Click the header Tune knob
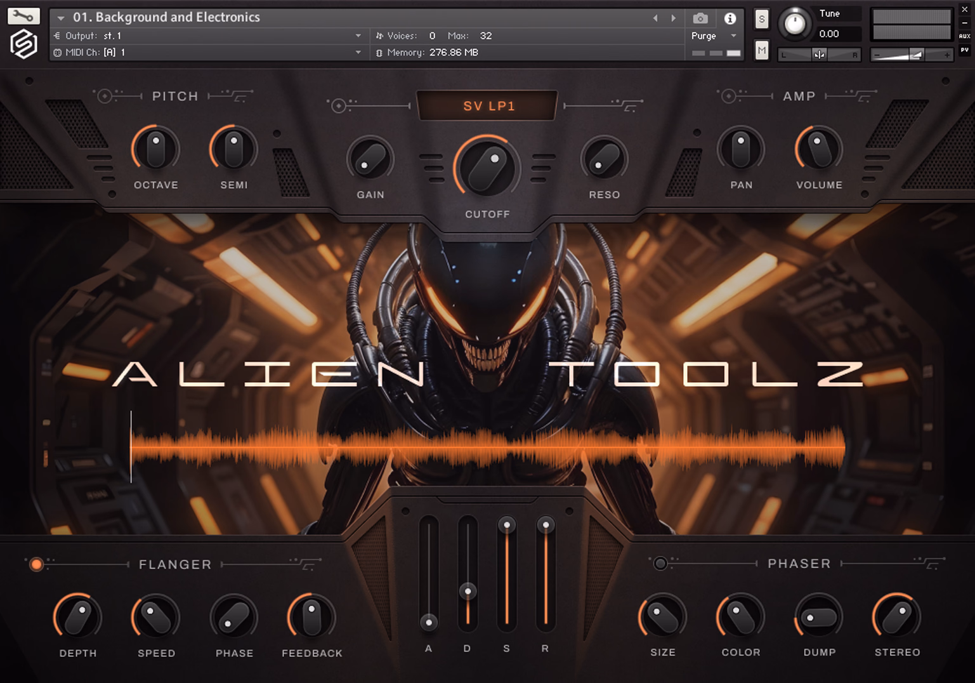The height and width of the screenshot is (683, 975). pos(795,23)
